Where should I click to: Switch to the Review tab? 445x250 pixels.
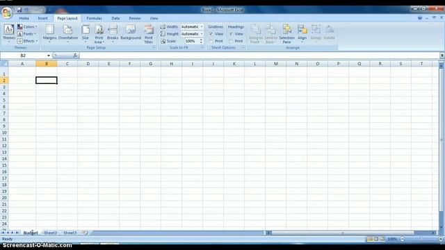(x=135, y=18)
